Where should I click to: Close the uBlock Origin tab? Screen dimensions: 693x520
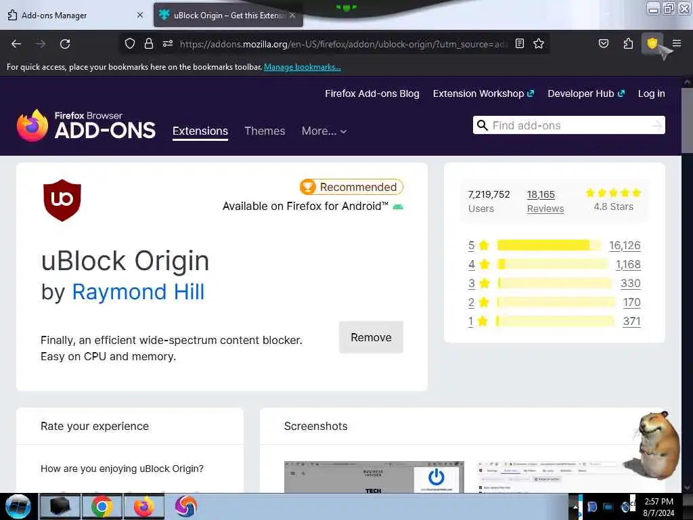click(292, 15)
